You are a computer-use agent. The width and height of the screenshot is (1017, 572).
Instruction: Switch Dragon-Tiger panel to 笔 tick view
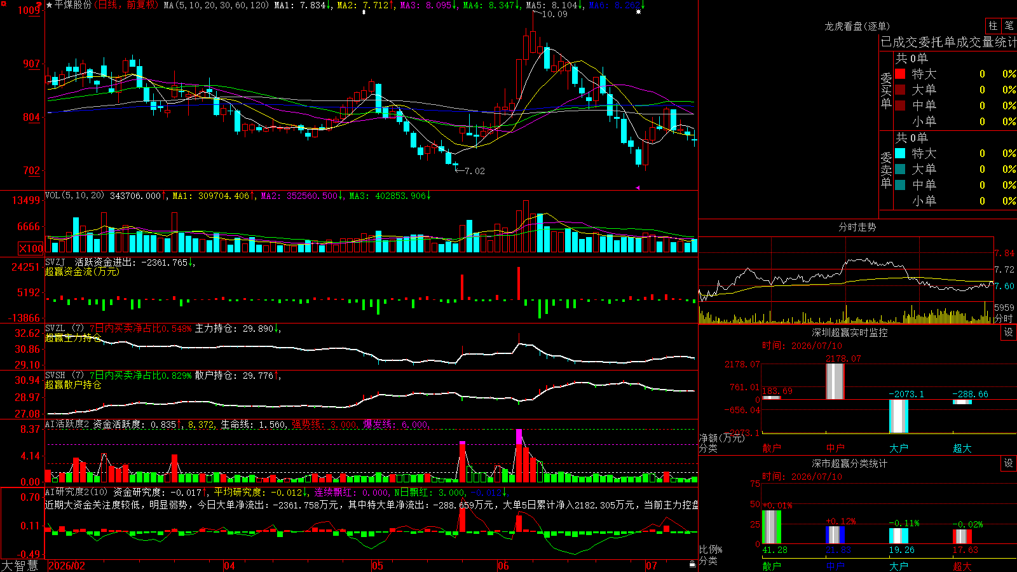point(1009,26)
